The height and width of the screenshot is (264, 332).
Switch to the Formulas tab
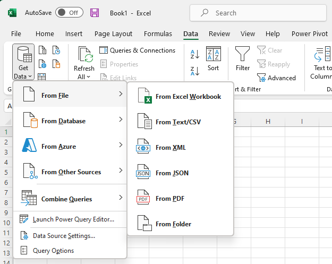point(158,34)
